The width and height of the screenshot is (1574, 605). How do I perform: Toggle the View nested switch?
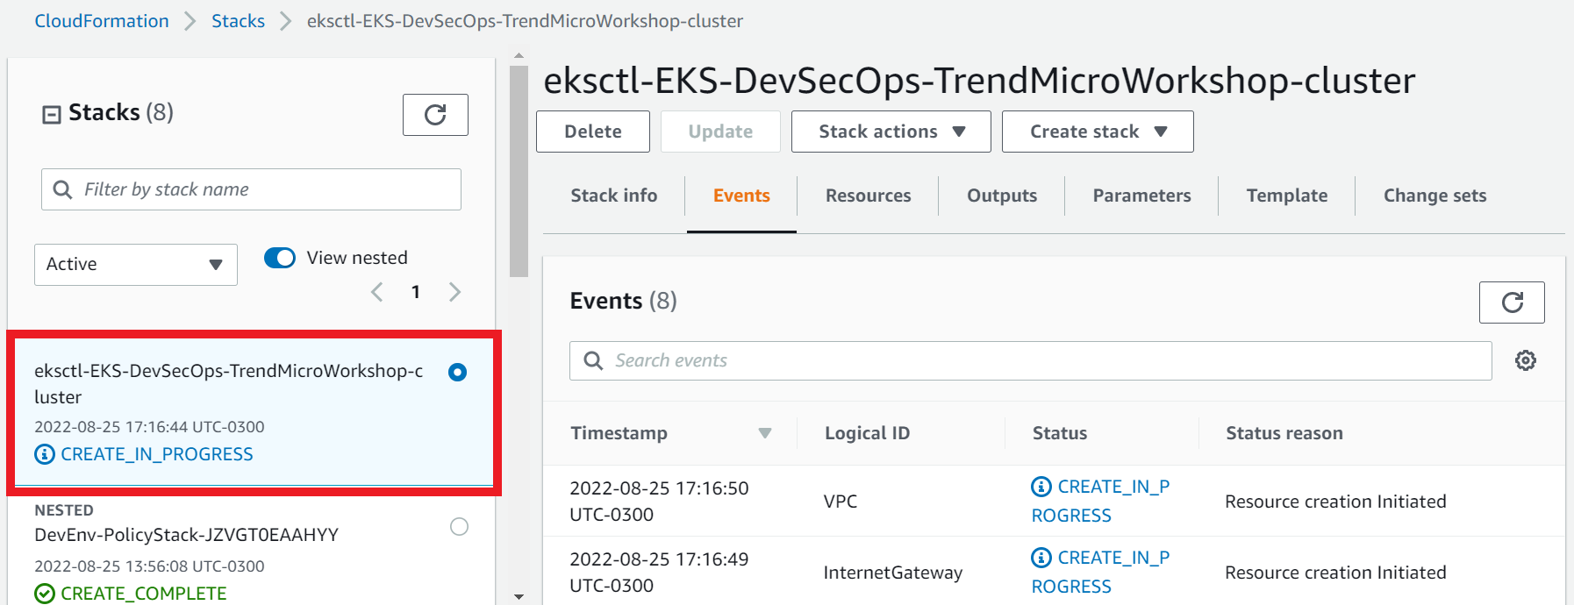pos(280,258)
